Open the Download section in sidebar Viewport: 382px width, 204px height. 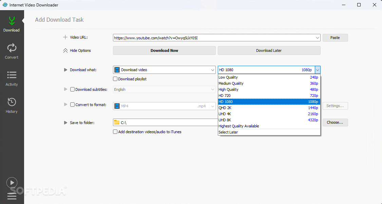pyautogui.click(x=12, y=24)
